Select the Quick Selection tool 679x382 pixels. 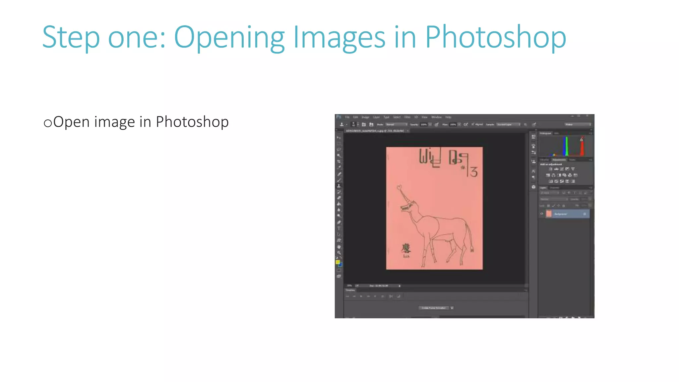(x=339, y=156)
